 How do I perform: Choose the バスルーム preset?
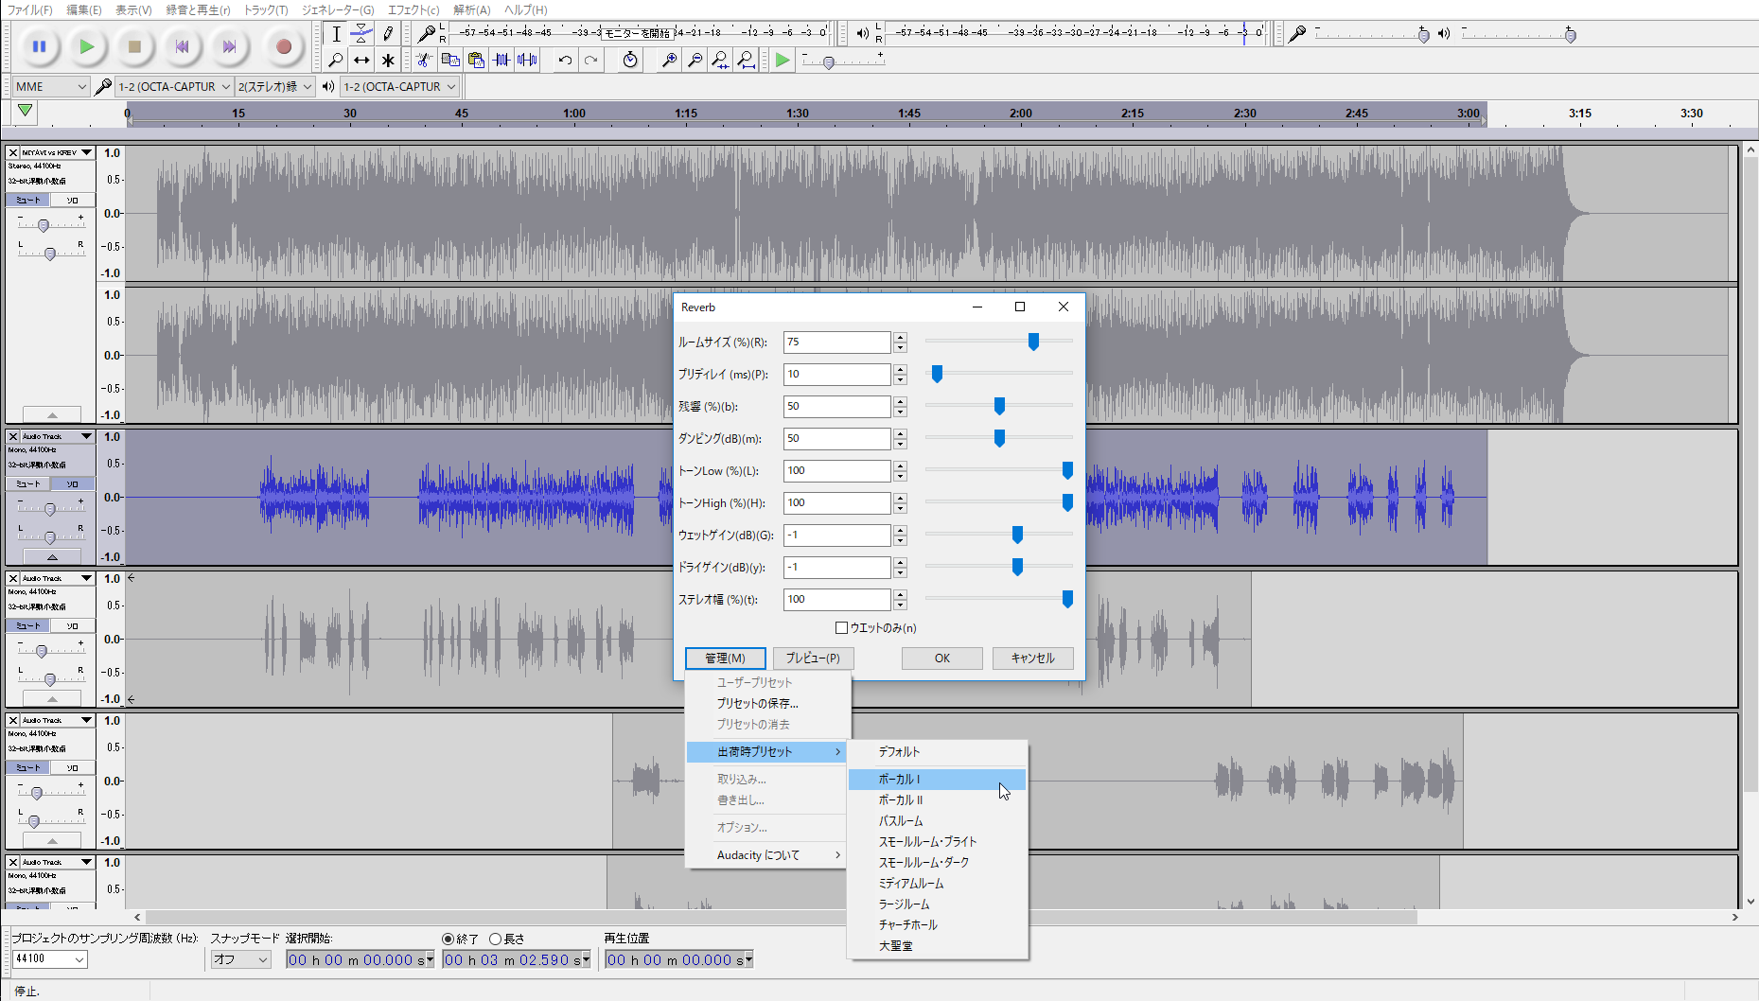click(x=937, y=821)
